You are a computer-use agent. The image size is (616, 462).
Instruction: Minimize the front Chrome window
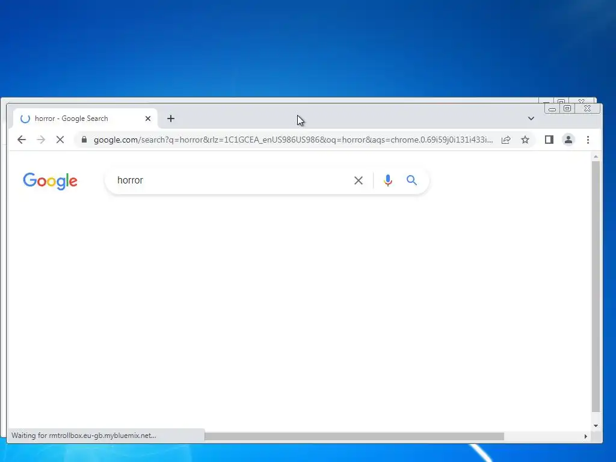552,109
